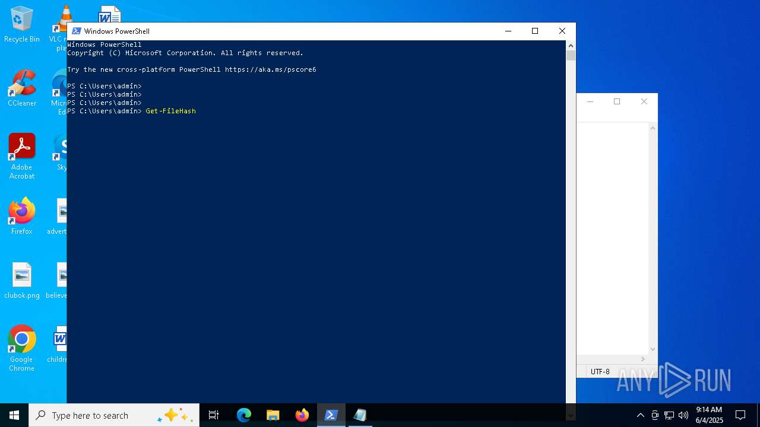Open the Windows Start menu

pyautogui.click(x=14, y=415)
